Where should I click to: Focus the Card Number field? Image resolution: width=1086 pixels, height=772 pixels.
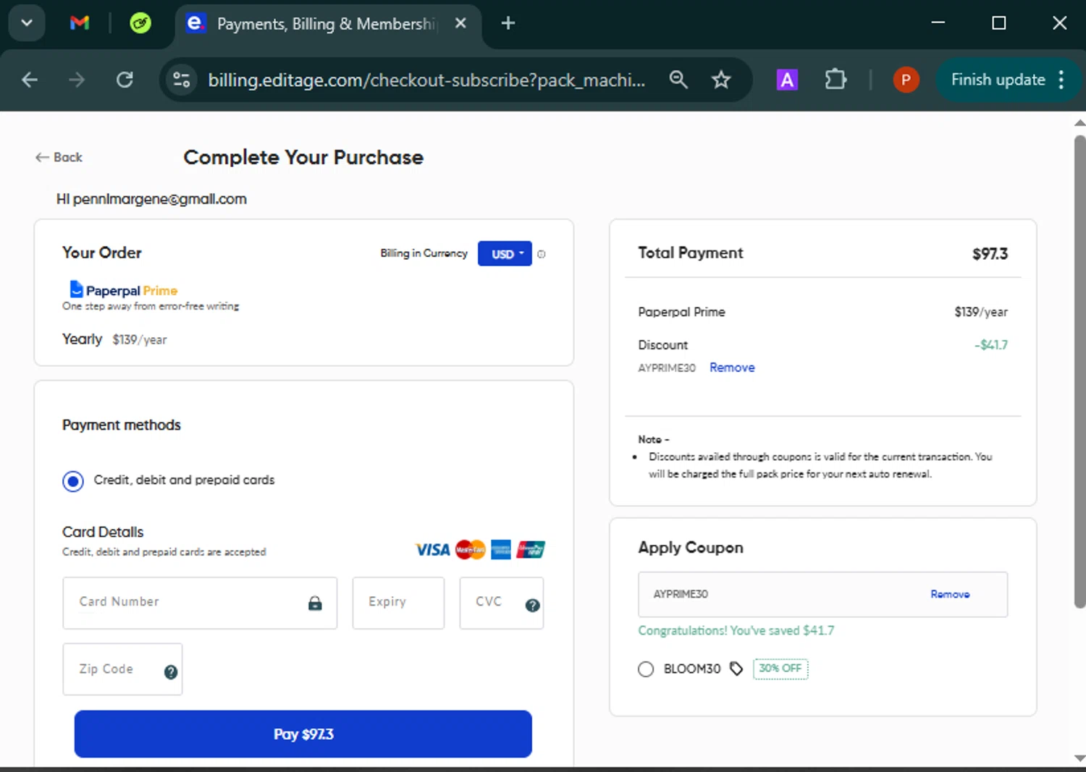[x=200, y=603]
